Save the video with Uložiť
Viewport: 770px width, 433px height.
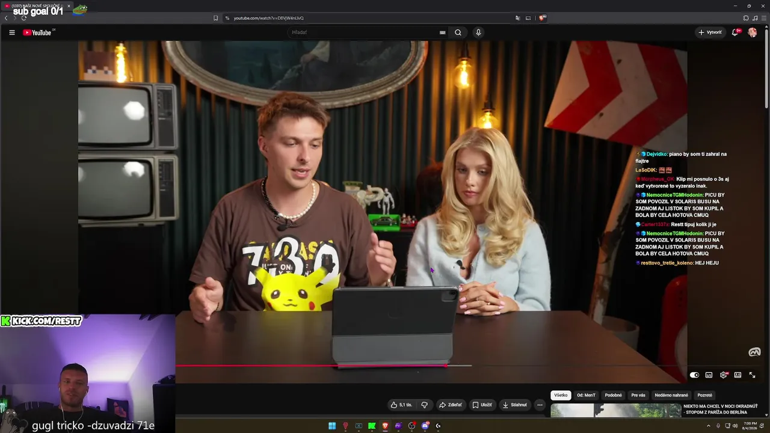pos(482,405)
